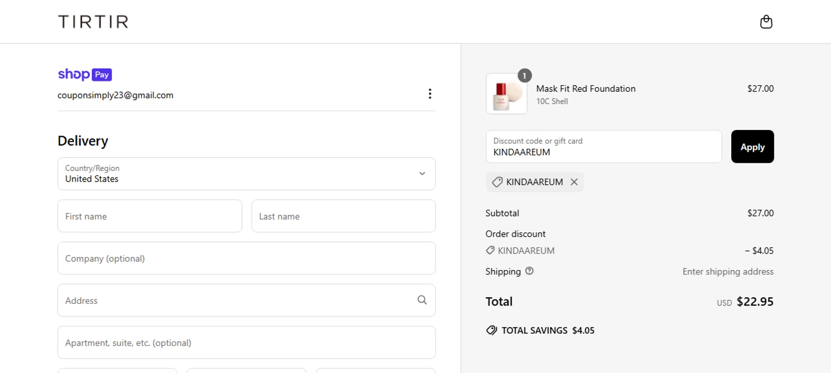Click the Enter shipping address text
The height and width of the screenshot is (373, 831).
click(728, 272)
